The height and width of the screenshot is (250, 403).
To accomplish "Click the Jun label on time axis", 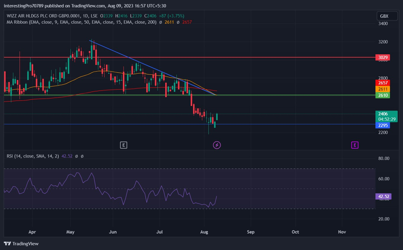I will [x=113, y=232].
